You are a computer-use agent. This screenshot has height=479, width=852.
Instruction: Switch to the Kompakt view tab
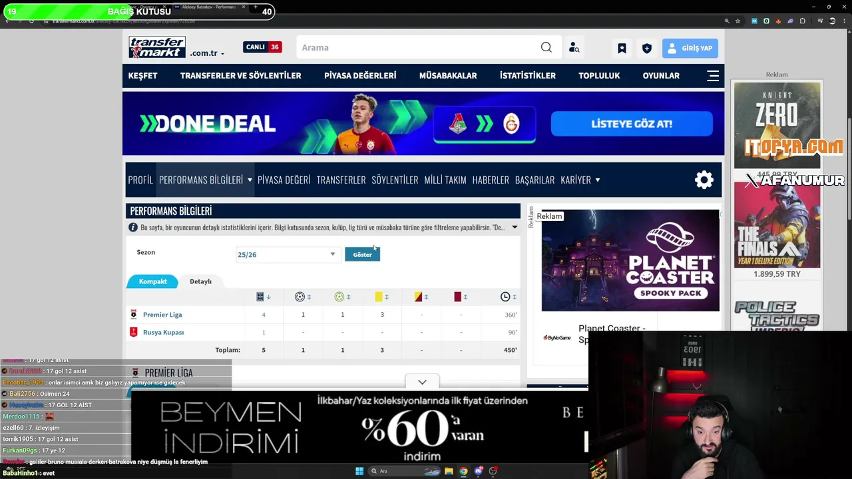[152, 281]
